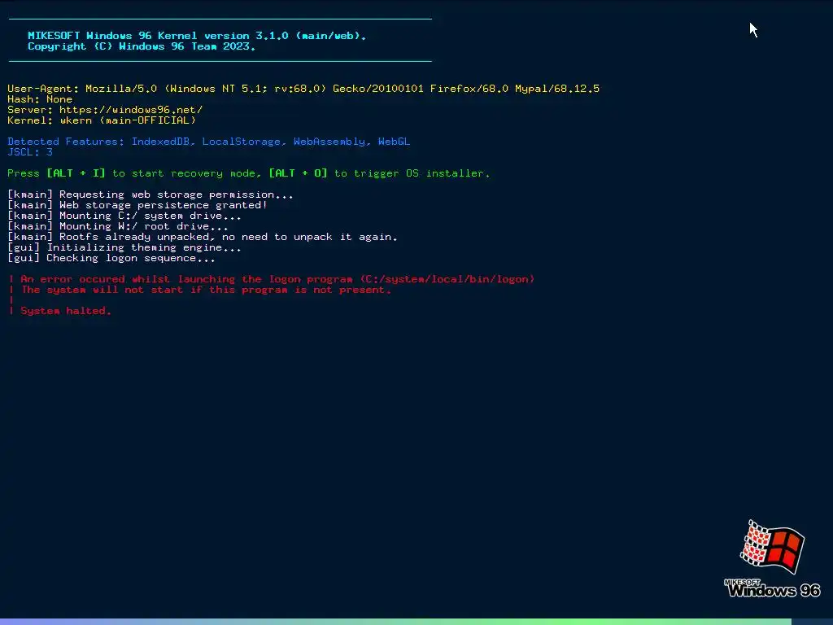
Task: Click the "Hash: None" line
Action: point(40,99)
